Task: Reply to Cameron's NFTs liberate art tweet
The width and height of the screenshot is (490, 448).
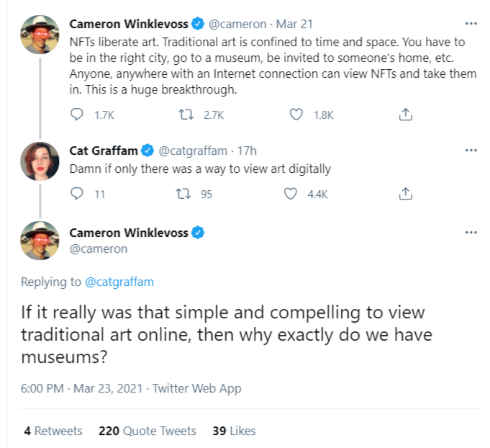Action: pos(78,115)
